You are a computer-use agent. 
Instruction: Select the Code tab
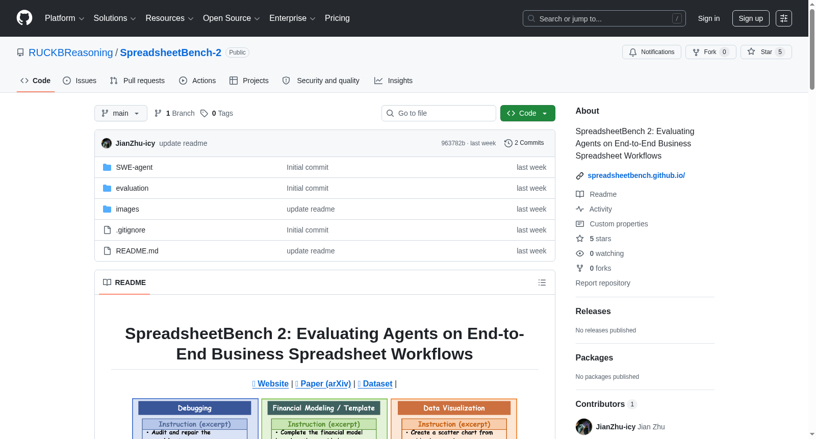pos(35,81)
